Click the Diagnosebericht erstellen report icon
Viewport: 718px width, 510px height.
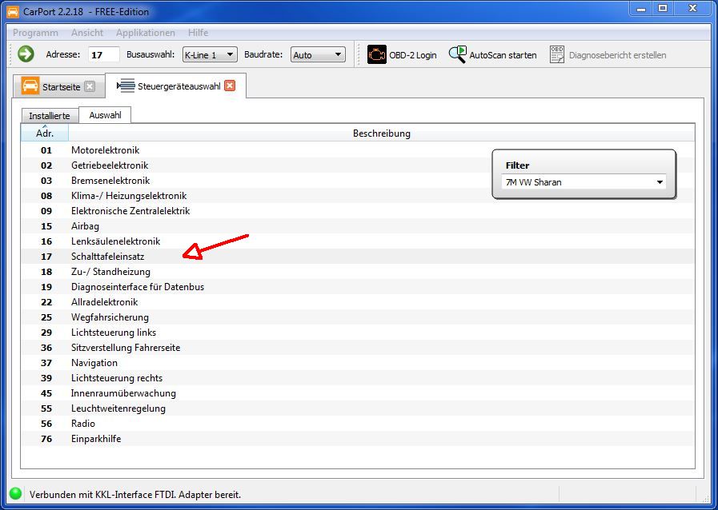(x=557, y=54)
